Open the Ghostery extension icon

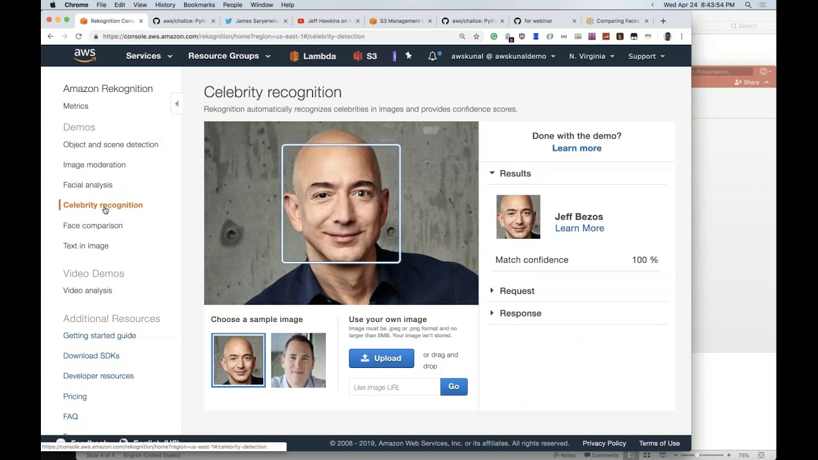509,37
